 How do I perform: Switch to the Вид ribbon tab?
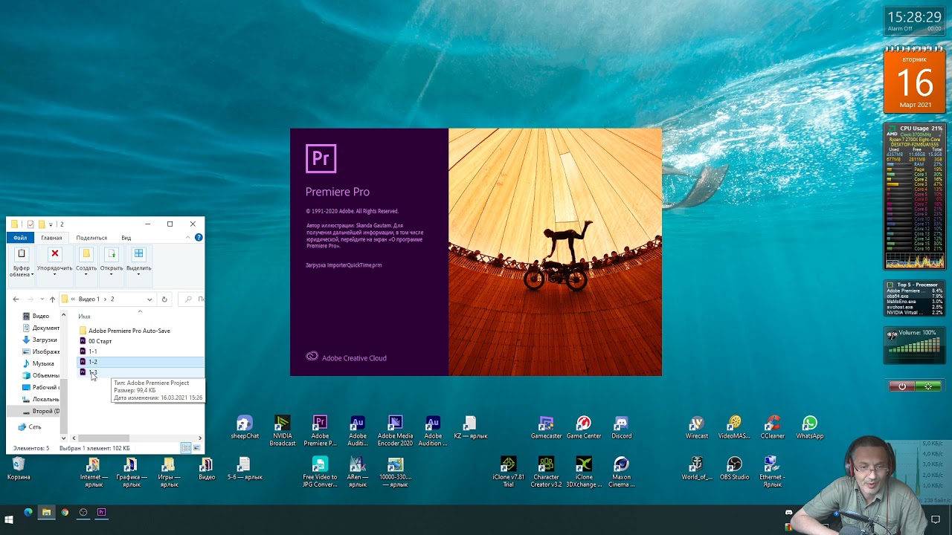point(126,238)
